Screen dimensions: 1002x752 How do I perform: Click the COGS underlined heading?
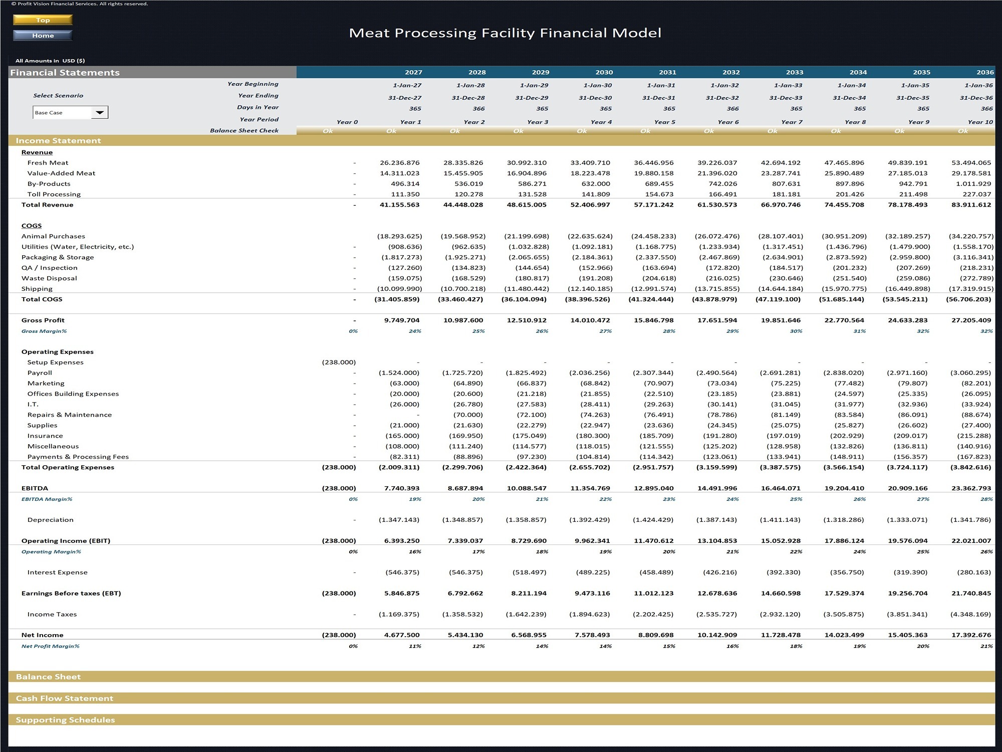coord(31,226)
